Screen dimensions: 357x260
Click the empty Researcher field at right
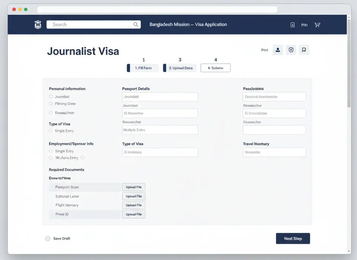point(274,130)
